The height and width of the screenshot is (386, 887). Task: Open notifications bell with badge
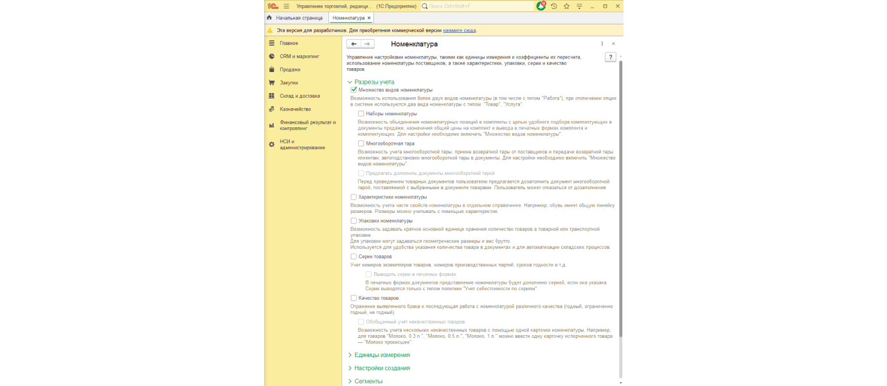[541, 6]
